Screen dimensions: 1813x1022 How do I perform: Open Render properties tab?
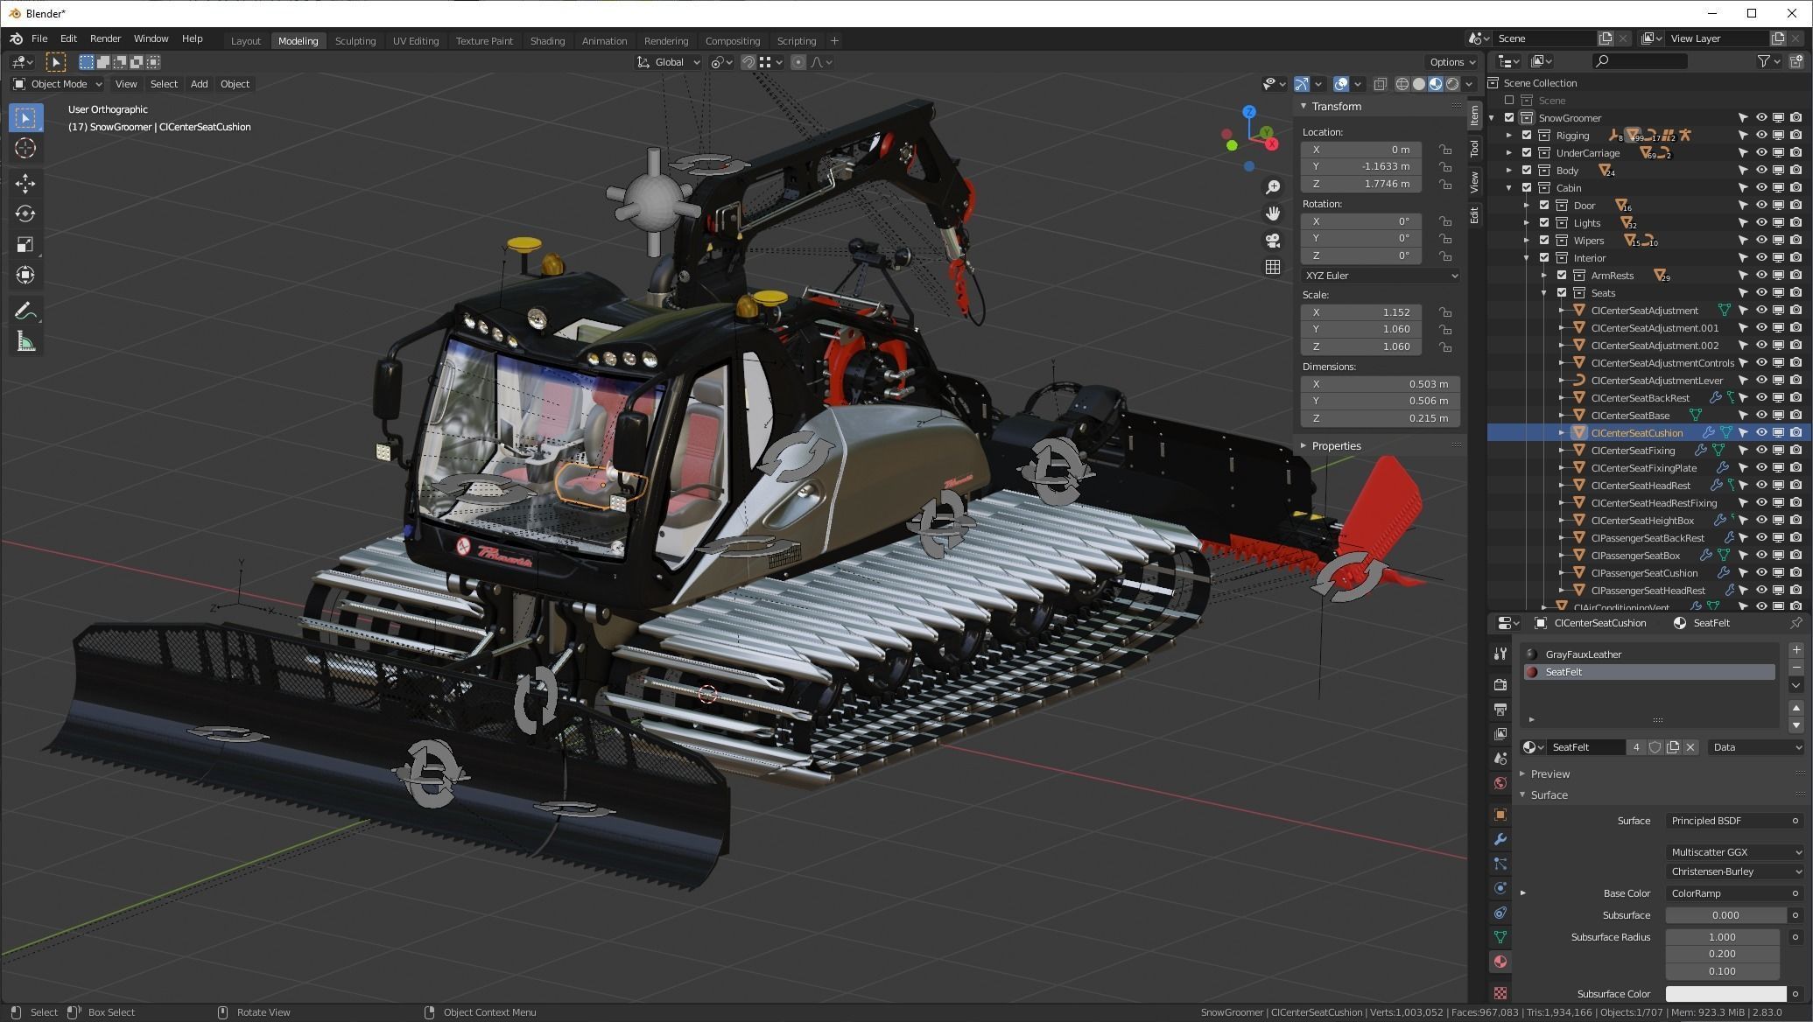1500,684
